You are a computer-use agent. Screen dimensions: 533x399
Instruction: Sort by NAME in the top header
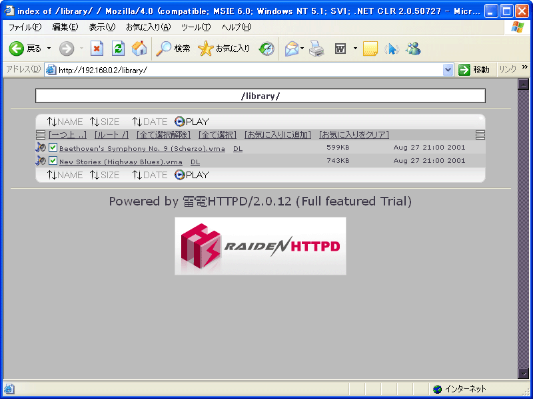click(65, 122)
